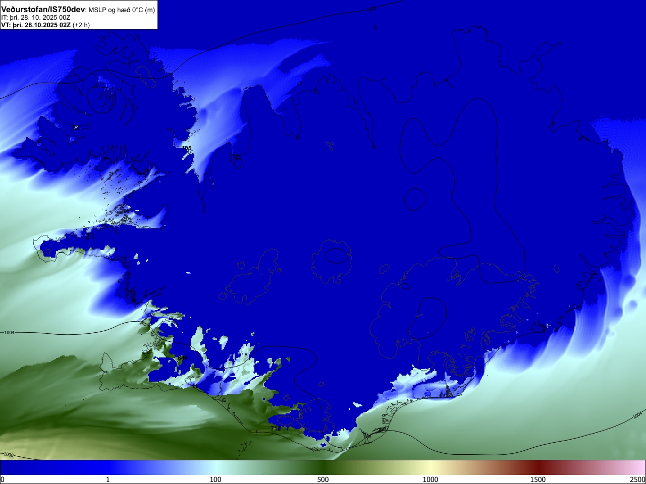646x484 pixels.
Task: Click the 713 height value on the map
Action: point(276,428)
